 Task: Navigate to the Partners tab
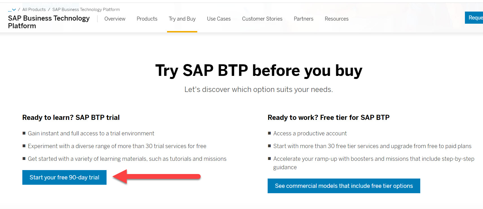pos(304,19)
